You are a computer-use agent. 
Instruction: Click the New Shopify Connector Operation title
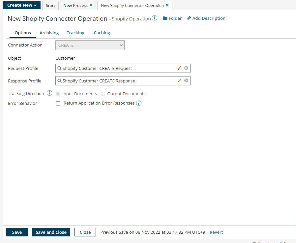pyautogui.click(x=57, y=18)
